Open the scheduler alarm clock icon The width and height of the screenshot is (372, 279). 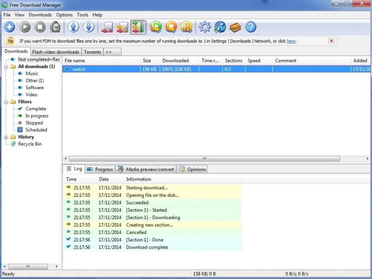click(56, 27)
